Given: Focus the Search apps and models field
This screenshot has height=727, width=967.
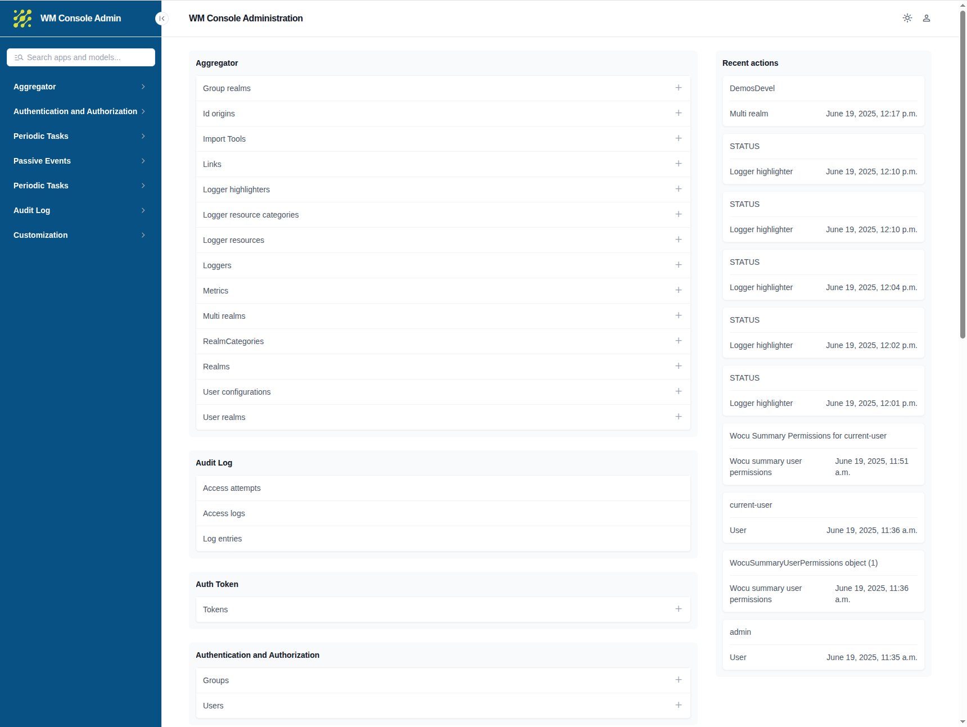Looking at the screenshot, I should click(81, 57).
